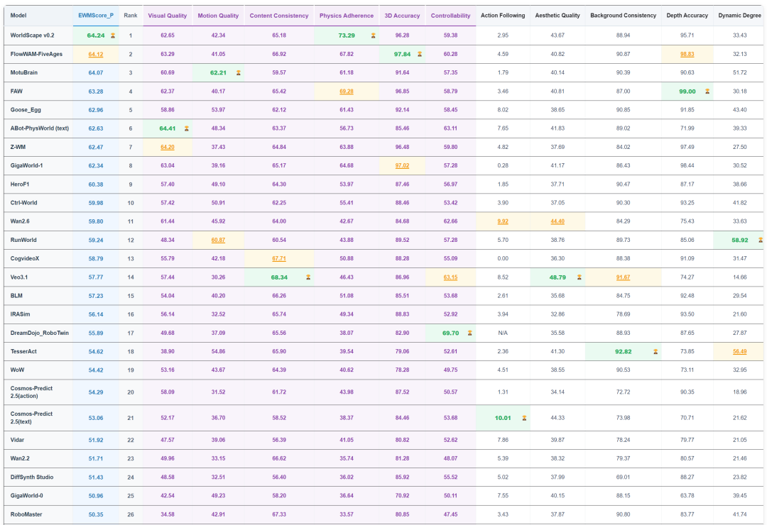
Task: Click the medal icon next to MotuBrain's 62.21
Action: (238, 73)
